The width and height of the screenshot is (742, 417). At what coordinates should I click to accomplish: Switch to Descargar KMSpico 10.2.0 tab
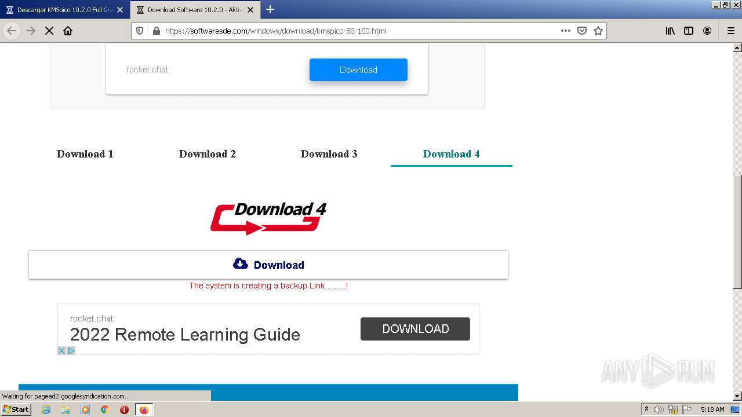click(x=64, y=10)
